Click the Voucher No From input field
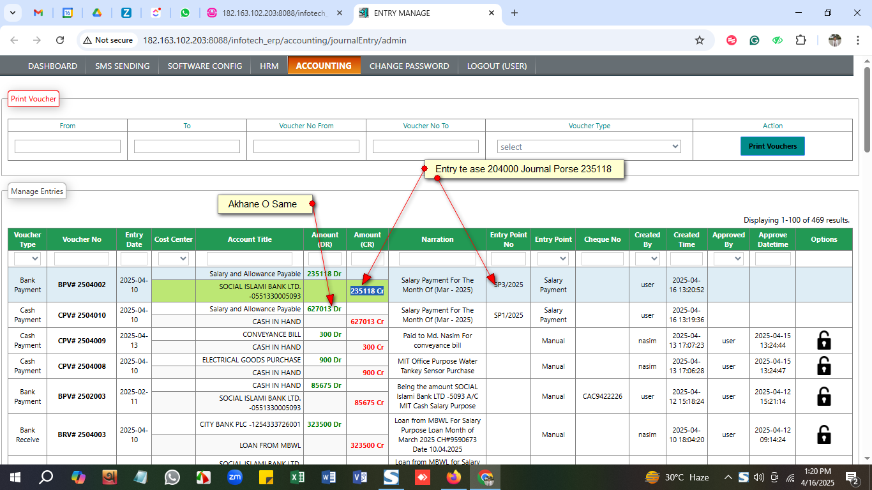The height and width of the screenshot is (490, 872). 306,147
